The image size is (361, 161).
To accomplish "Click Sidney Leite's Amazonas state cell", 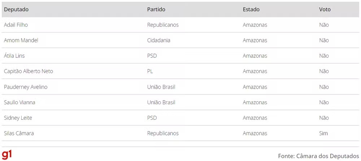I will point(255,118).
